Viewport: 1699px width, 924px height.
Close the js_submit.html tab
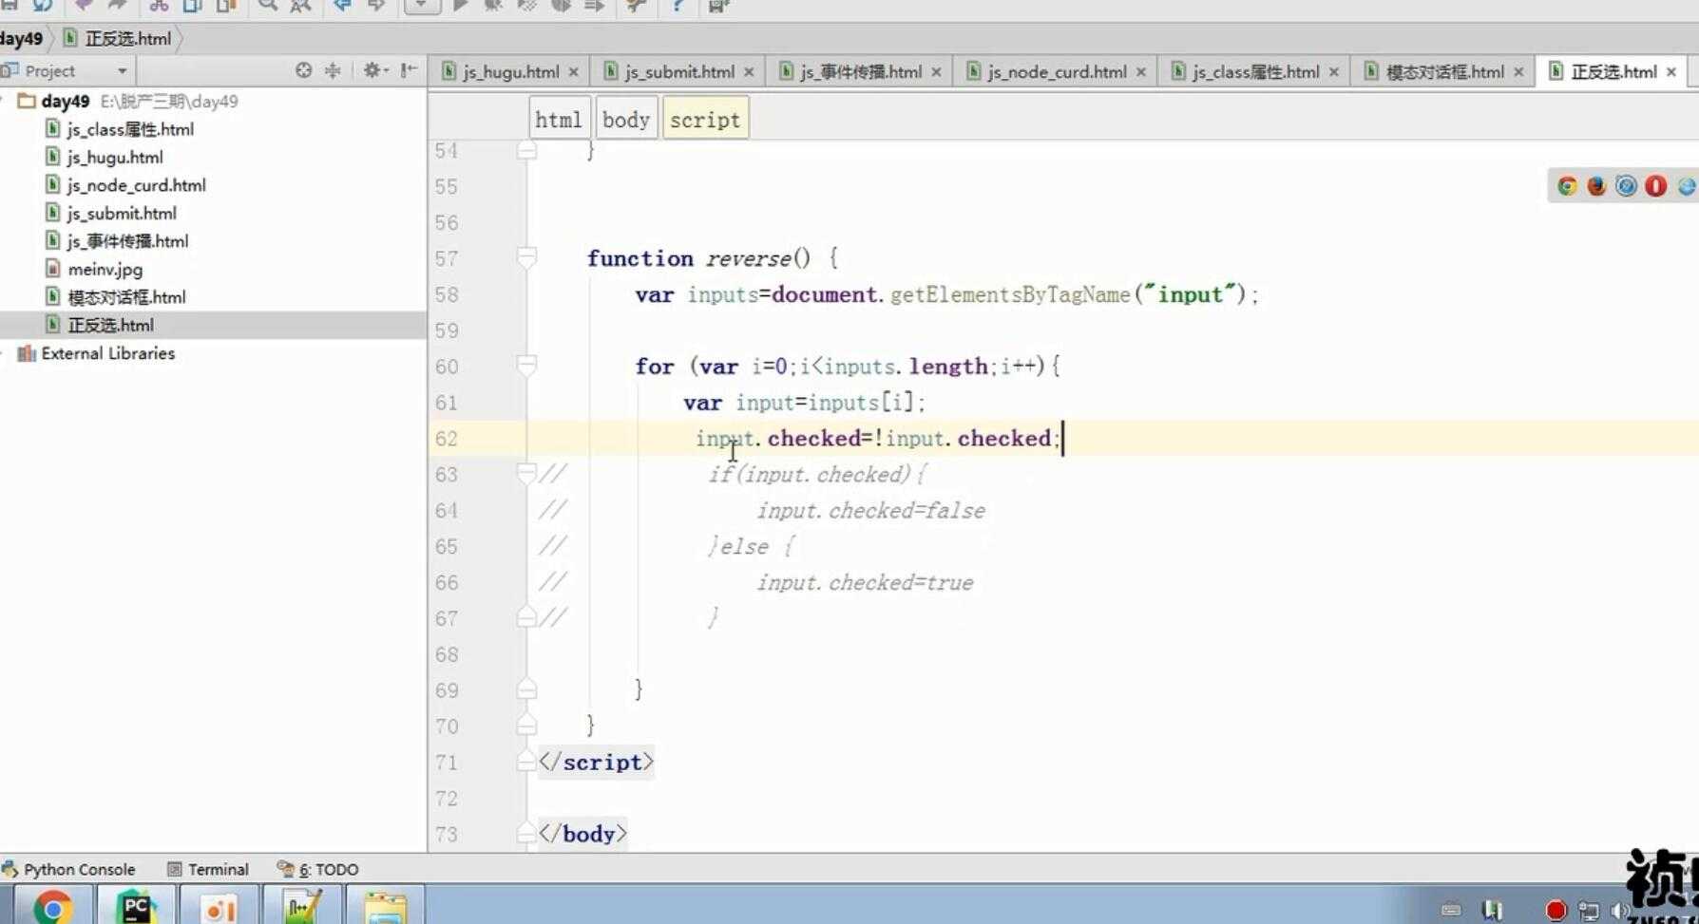coord(749,72)
